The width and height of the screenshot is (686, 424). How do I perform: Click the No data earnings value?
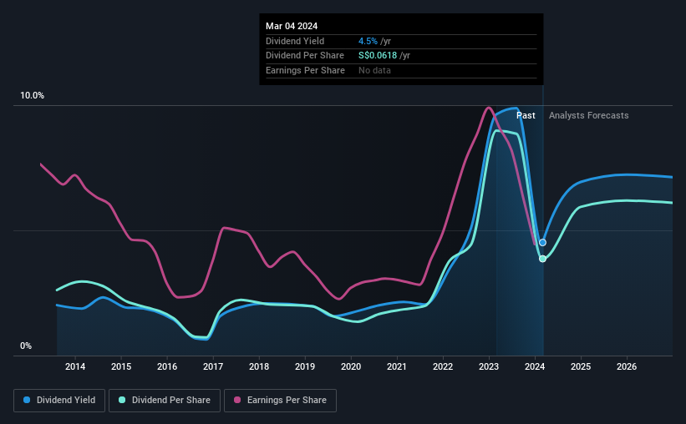coord(374,70)
